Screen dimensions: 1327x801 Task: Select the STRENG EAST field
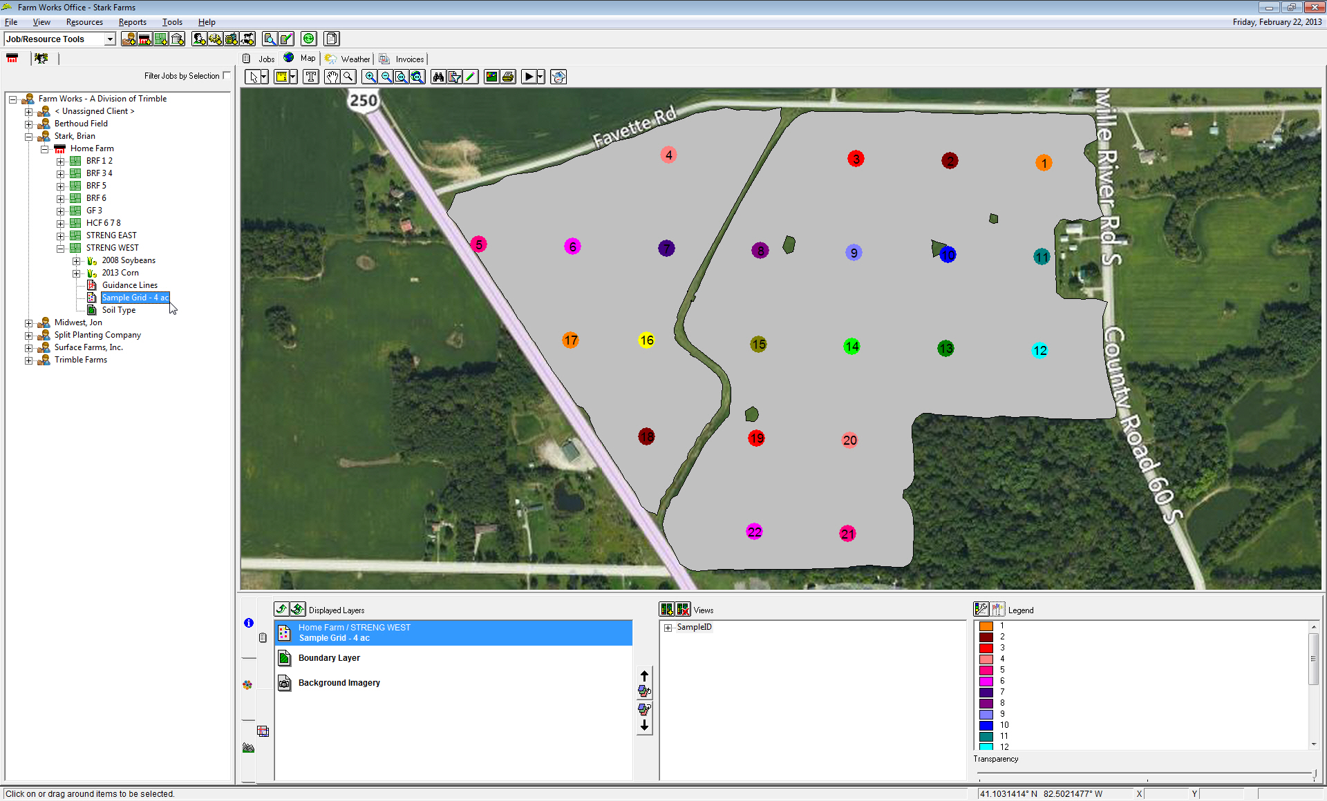click(111, 235)
